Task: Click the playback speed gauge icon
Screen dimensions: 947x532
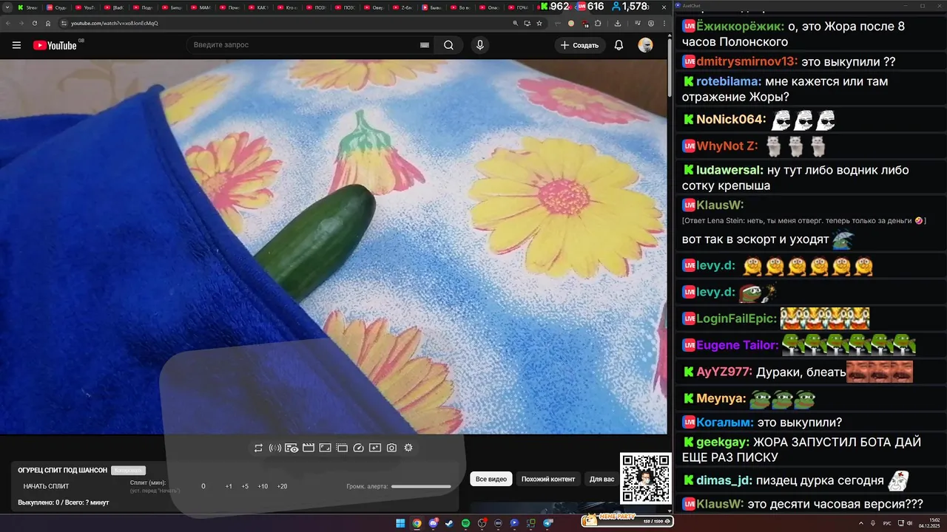Action: click(x=358, y=448)
